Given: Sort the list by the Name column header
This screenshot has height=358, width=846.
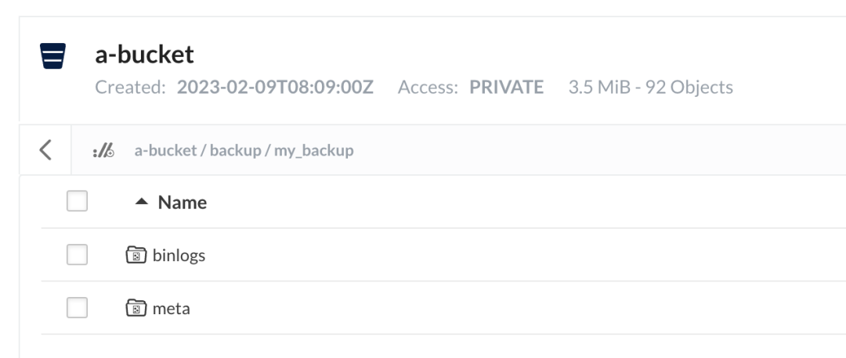Looking at the screenshot, I should [x=183, y=202].
